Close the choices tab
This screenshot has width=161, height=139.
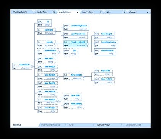point(148,12)
